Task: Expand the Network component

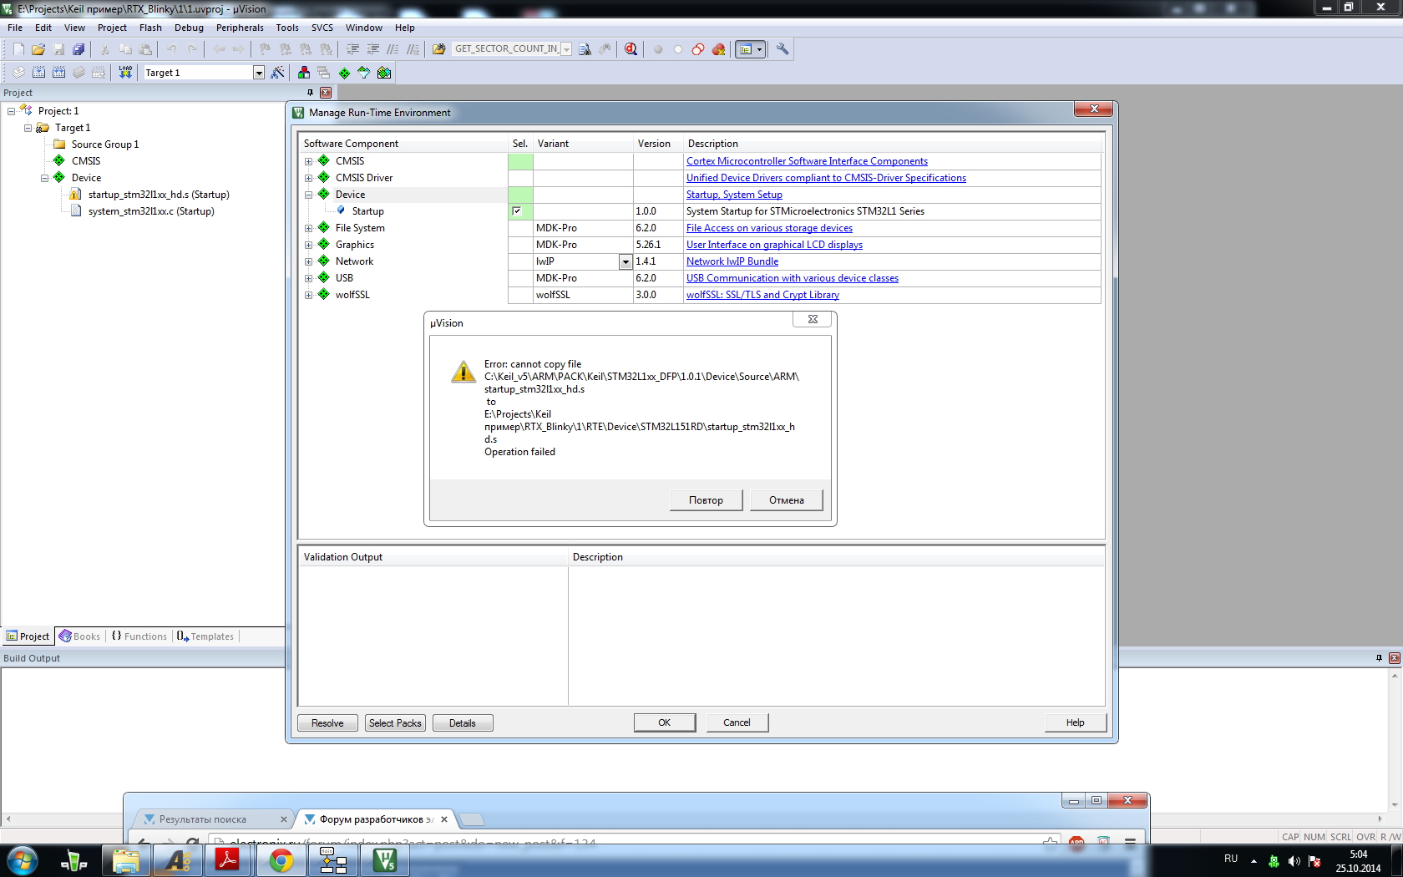Action: 308,261
